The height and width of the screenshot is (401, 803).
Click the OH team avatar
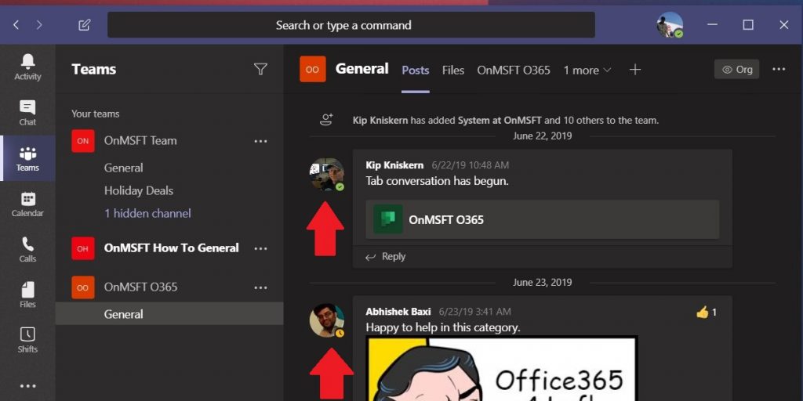tap(83, 248)
